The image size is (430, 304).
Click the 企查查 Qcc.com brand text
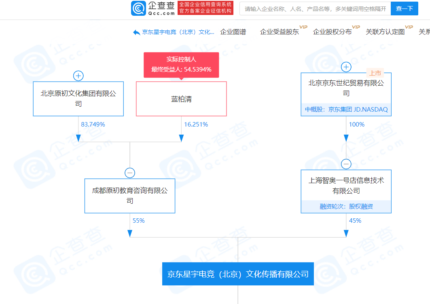tap(161, 8)
